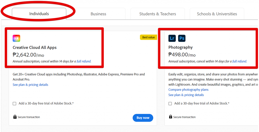Click Secure transaction text in Creative Cloud card
Viewport: 259px width, 132px height.
pyautogui.click(x=29, y=117)
